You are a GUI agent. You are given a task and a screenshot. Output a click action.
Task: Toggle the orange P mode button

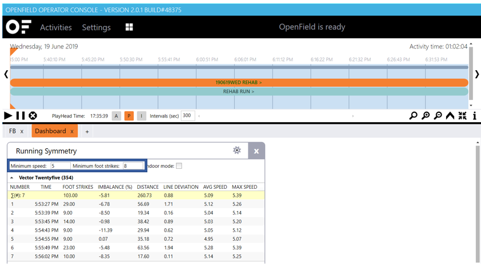(129, 116)
